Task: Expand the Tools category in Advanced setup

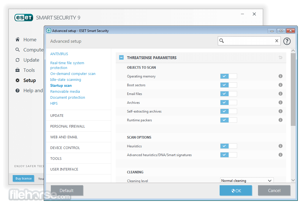Action: (78, 159)
